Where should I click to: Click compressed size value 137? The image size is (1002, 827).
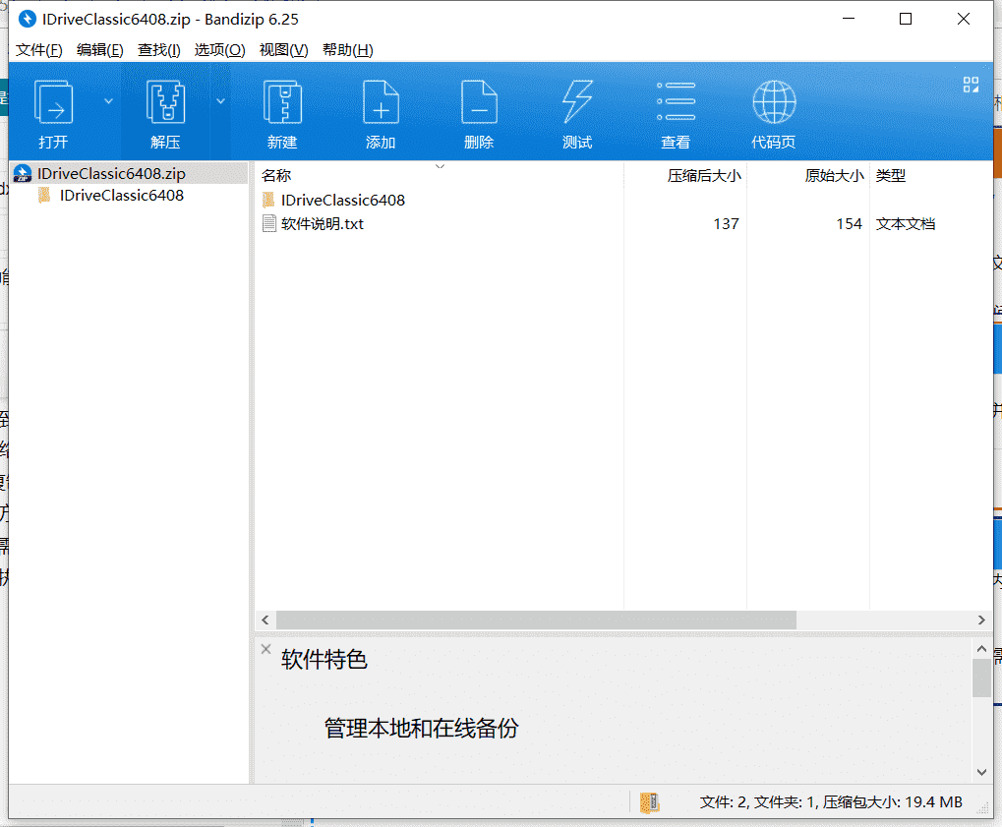[x=726, y=223]
